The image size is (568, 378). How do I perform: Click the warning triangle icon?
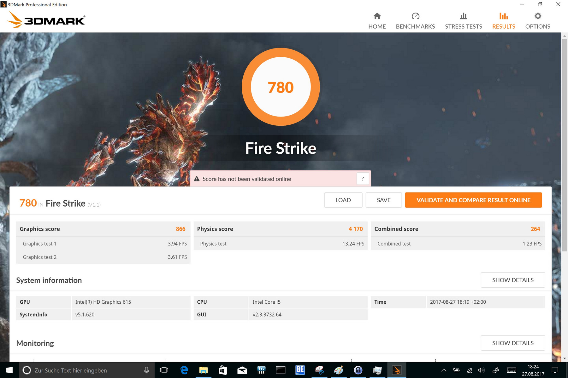197,179
